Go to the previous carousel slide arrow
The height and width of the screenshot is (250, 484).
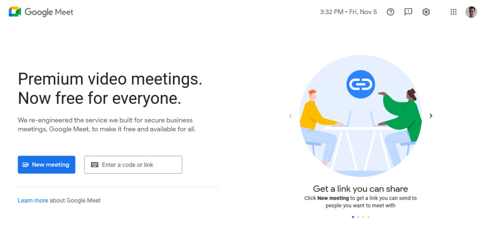coord(291,116)
